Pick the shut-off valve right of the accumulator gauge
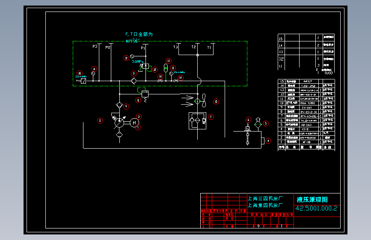 tap(176, 81)
